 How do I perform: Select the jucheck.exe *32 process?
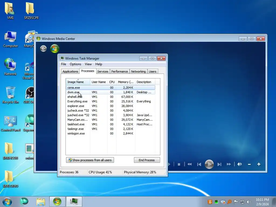tap(111, 110)
